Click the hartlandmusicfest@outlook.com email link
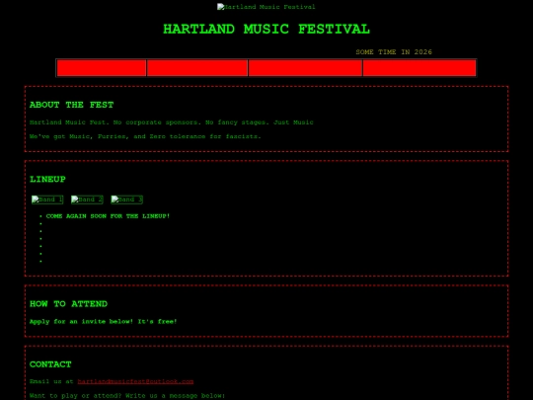Screen dimensions: 533x400 135,381
